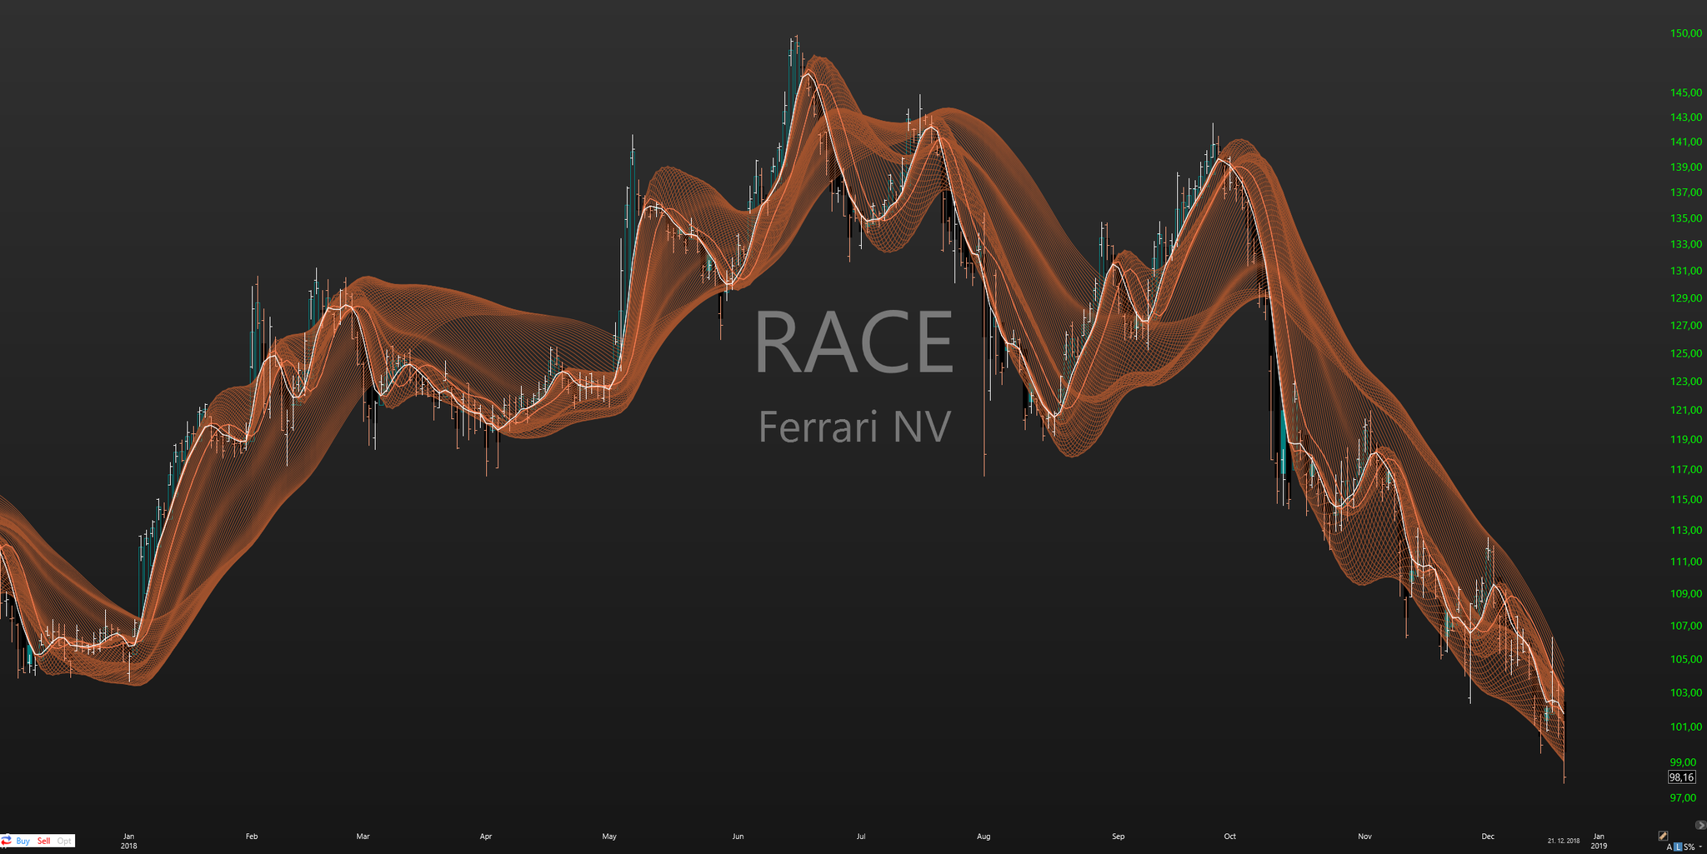
Task: Click the Jun time axis label
Action: pyautogui.click(x=738, y=837)
